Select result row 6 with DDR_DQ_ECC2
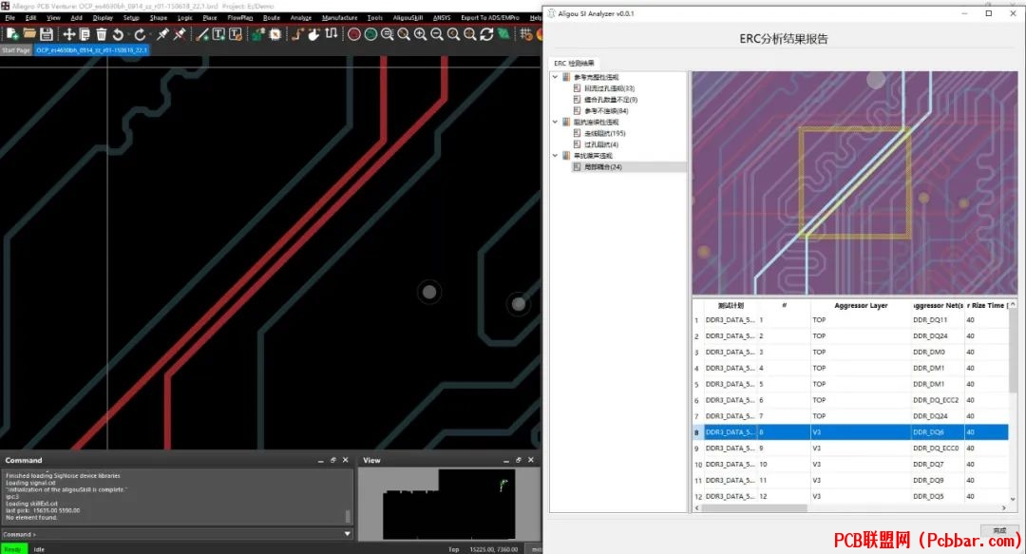 tap(850, 400)
